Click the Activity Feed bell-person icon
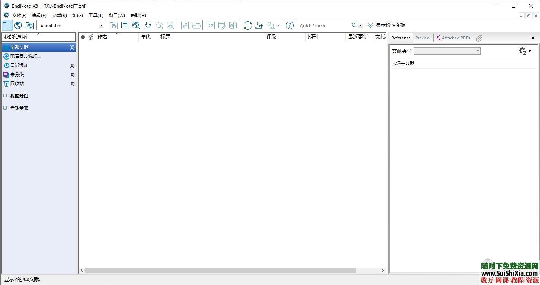The image size is (540, 285). 271,25
